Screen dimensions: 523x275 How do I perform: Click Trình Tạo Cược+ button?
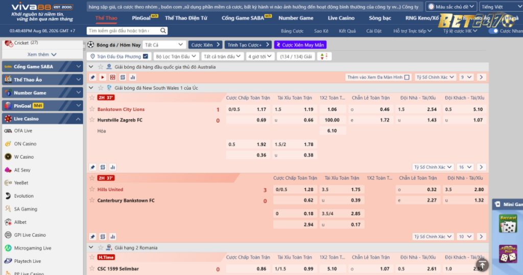[x=248, y=44]
